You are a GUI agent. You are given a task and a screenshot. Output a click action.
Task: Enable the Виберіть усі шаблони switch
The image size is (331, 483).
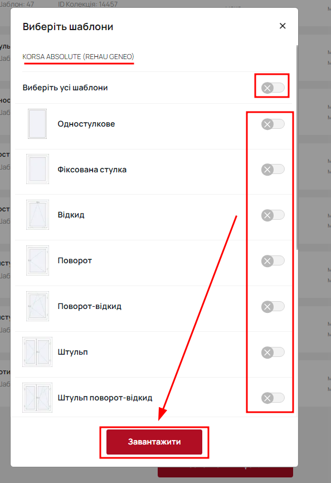(x=273, y=88)
